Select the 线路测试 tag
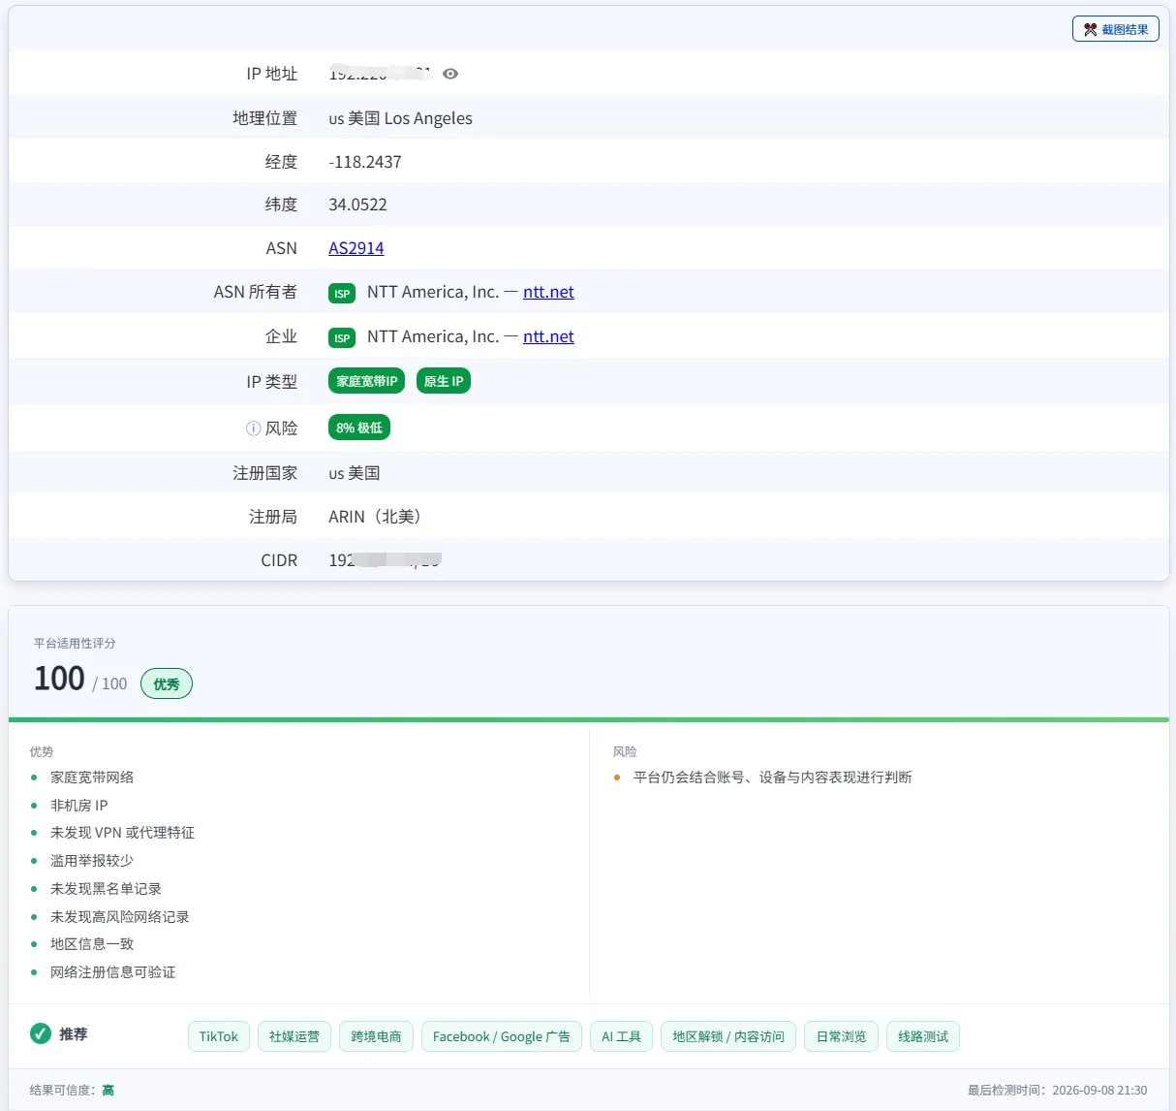This screenshot has height=1111, width=1176. coord(923,1036)
